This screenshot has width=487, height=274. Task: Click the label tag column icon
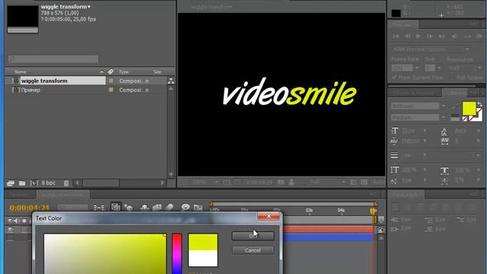click(x=111, y=72)
